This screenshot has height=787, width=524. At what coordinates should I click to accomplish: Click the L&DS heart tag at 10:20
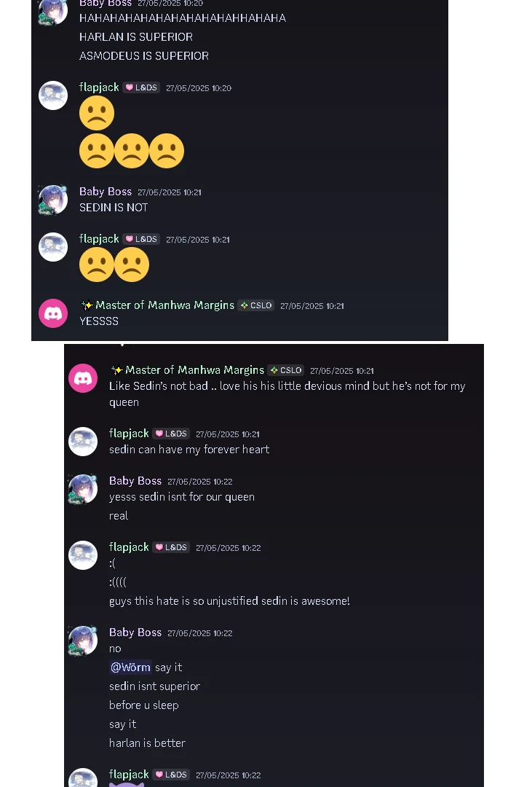[141, 87]
